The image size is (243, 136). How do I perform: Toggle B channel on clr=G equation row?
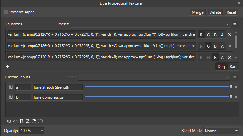click(215, 46)
